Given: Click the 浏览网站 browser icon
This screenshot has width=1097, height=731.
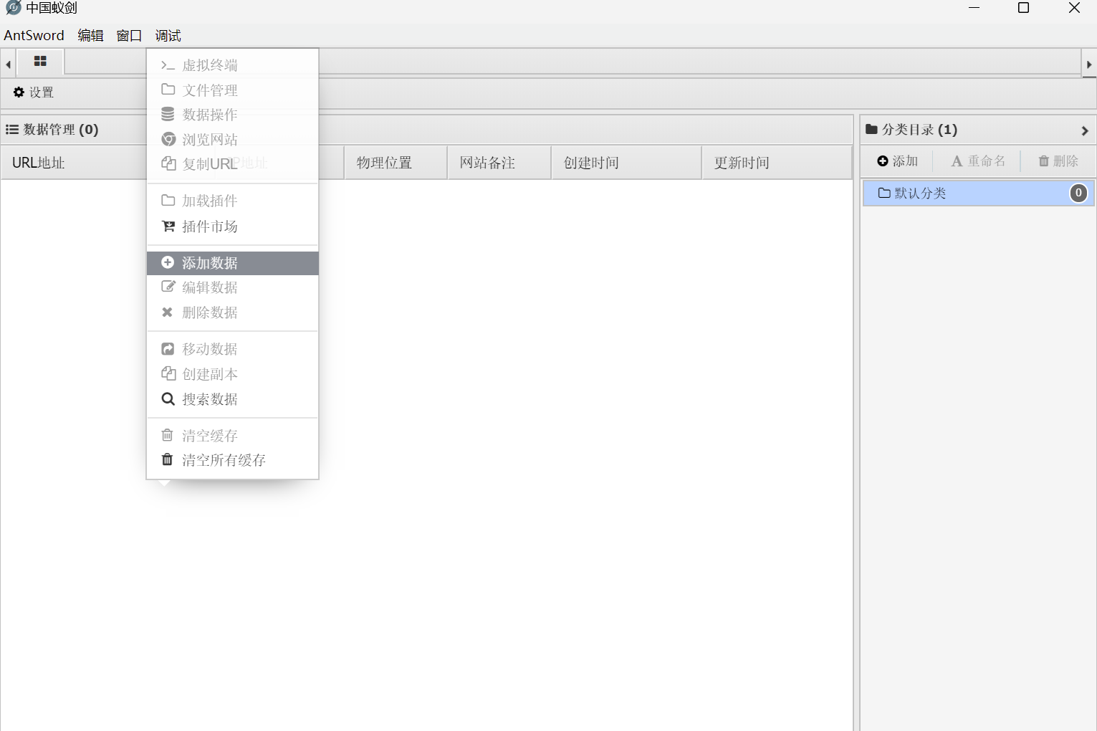Looking at the screenshot, I should pos(168,139).
